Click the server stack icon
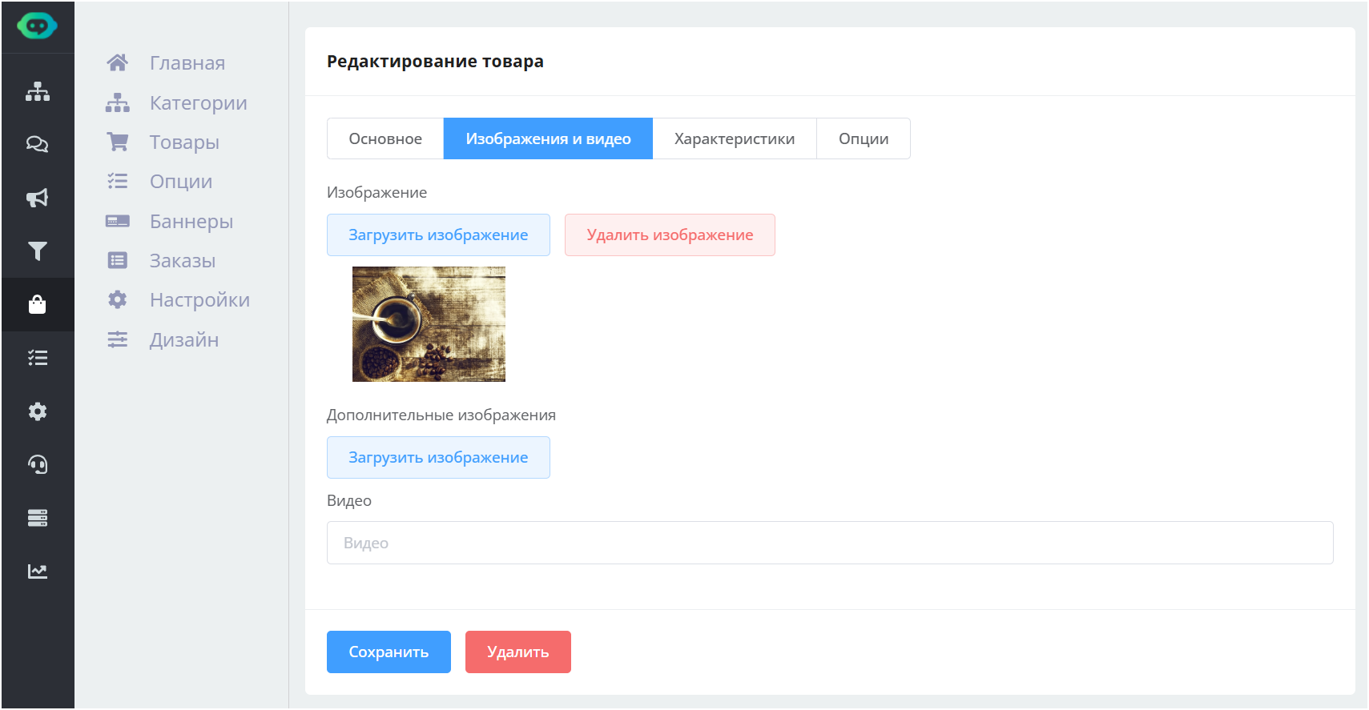The image size is (1369, 710). pos(37,518)
